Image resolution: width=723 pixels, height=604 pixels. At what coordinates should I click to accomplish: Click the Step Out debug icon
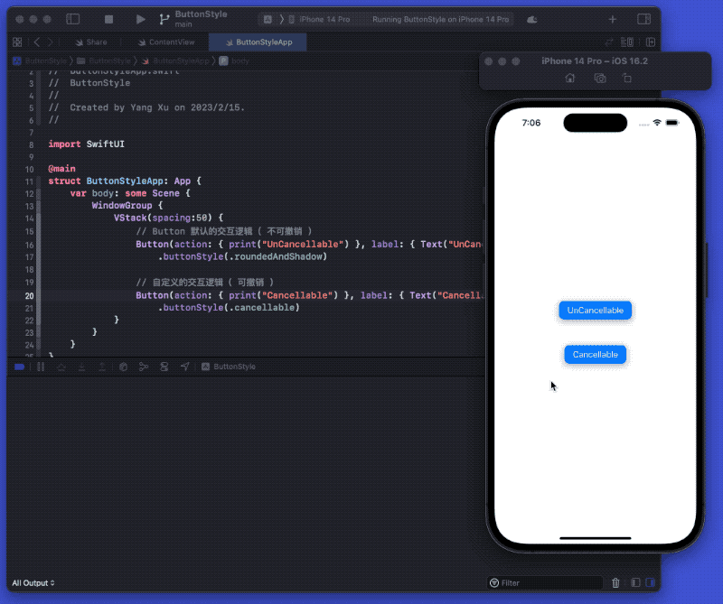click(102, 367)
